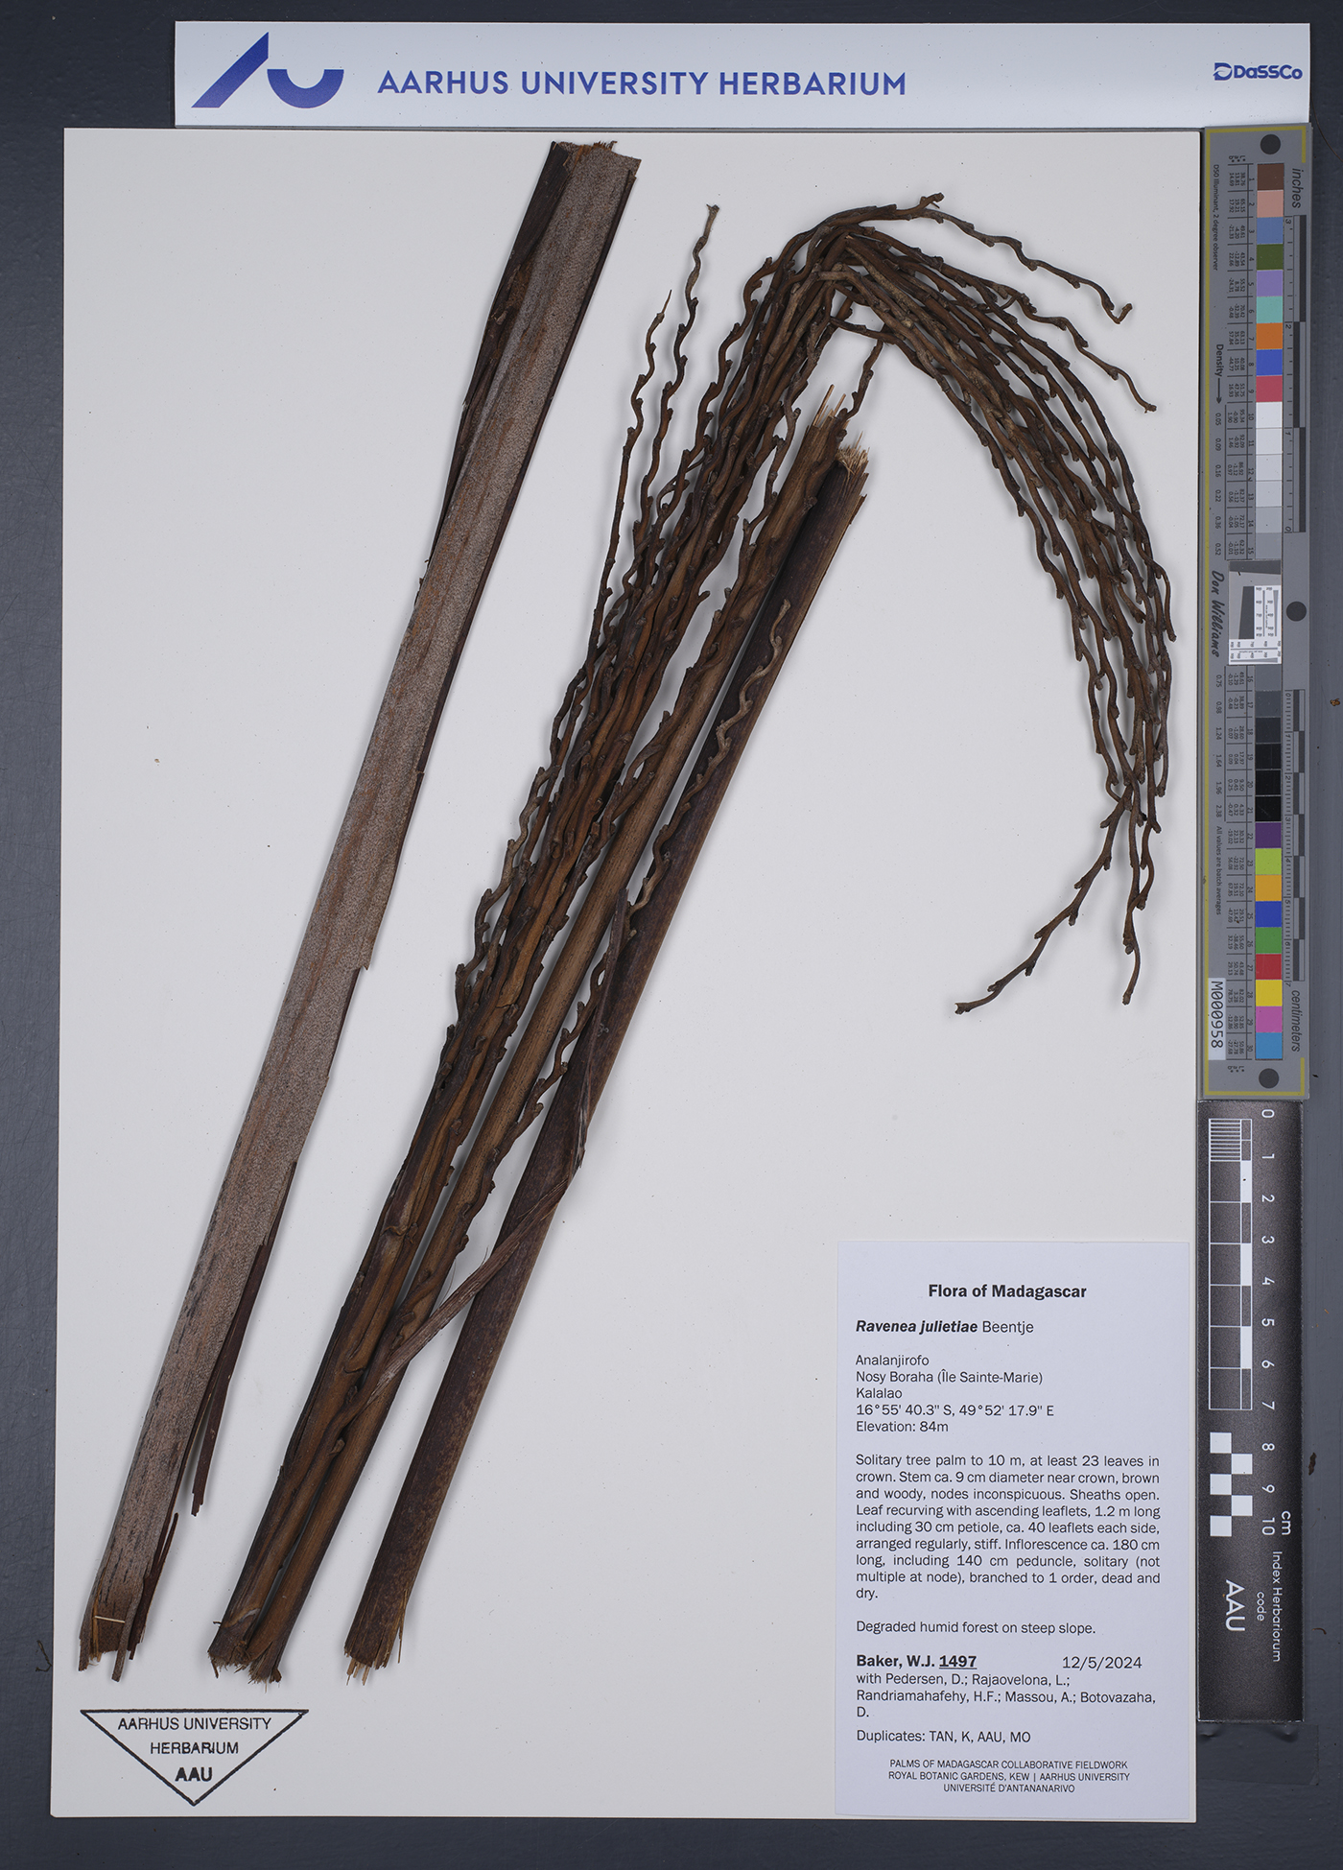This screenshot has width=1343, height=1870.
Task: Click the Aarhus University Herbarium header title
Action: (x=641, y=83)
